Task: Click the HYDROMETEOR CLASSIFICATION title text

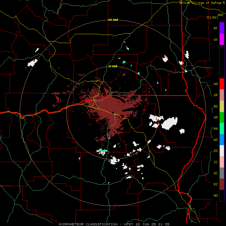Action: (x=88, y=224)
